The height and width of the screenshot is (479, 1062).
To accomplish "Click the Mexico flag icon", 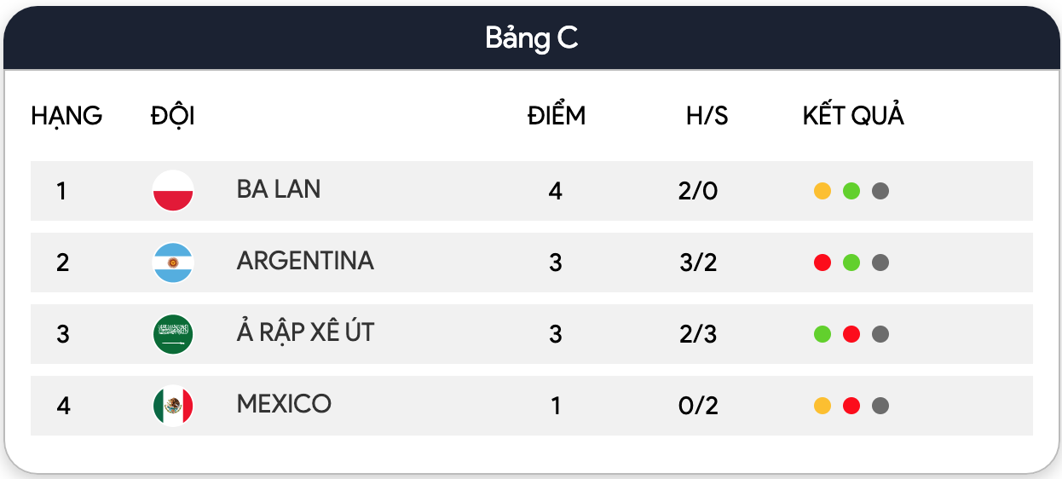I will [173, 406].
